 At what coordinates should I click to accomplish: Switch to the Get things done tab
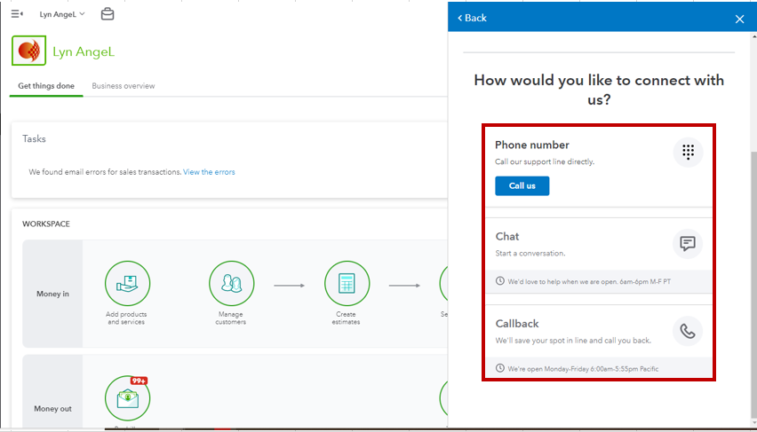[46, 86]
